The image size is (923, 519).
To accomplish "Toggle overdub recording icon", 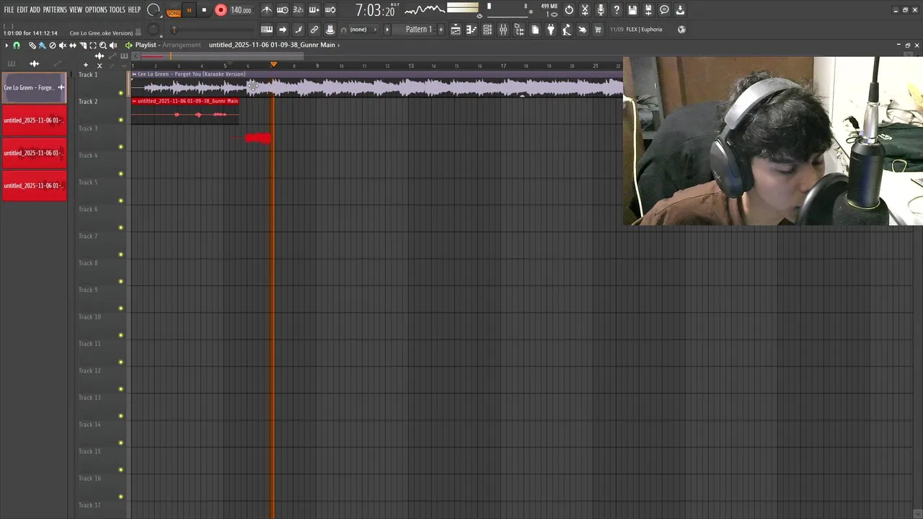I will coord(314,10).
